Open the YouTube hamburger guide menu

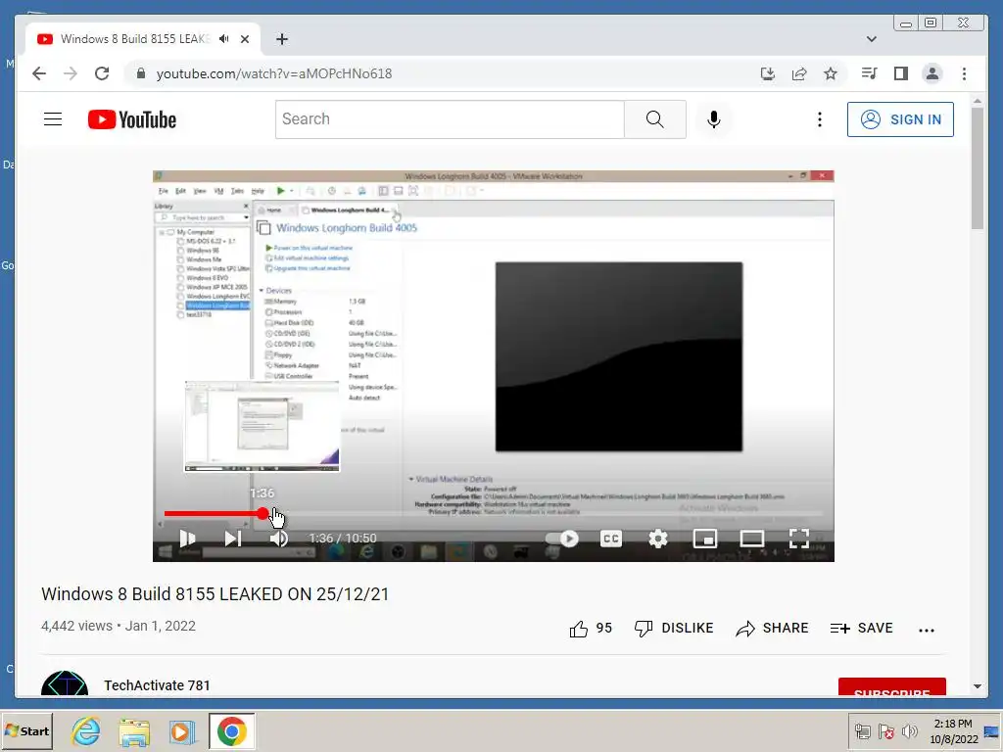53,119
